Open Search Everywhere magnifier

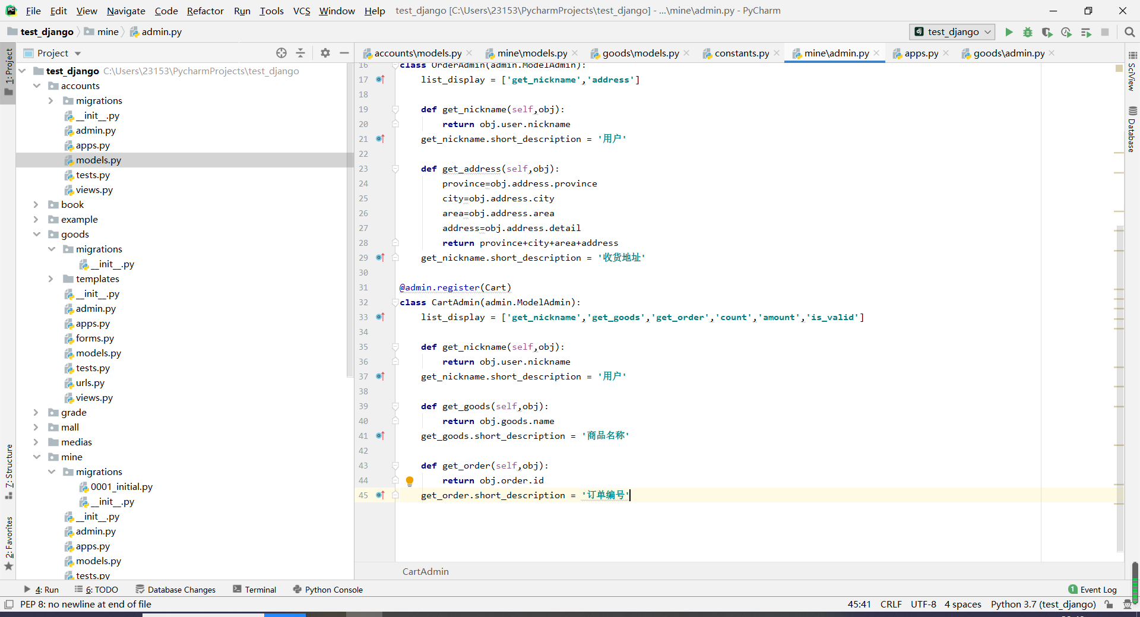coord(1130,32)
